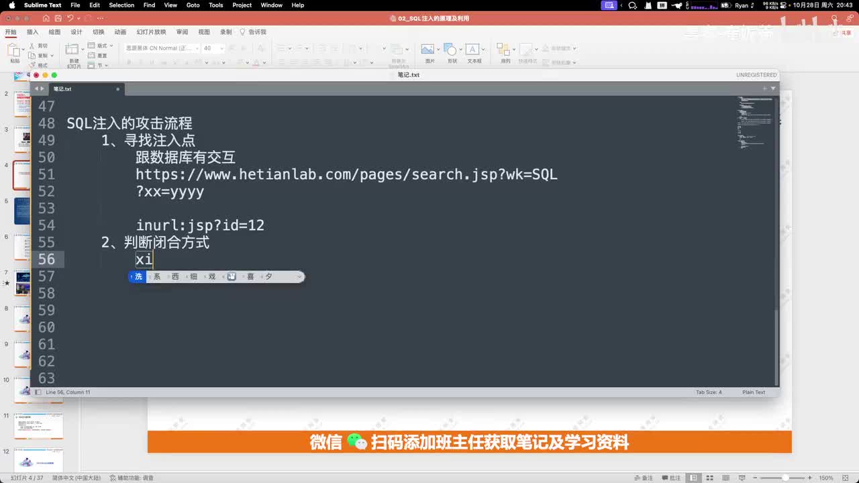
Task: Open the Find menu
Action: pyautogui.click(x=149, y=5)
